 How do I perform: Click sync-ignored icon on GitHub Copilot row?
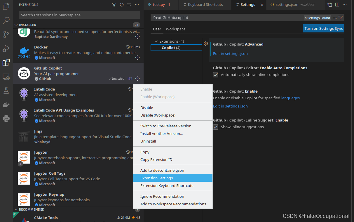tap(130, 79)
